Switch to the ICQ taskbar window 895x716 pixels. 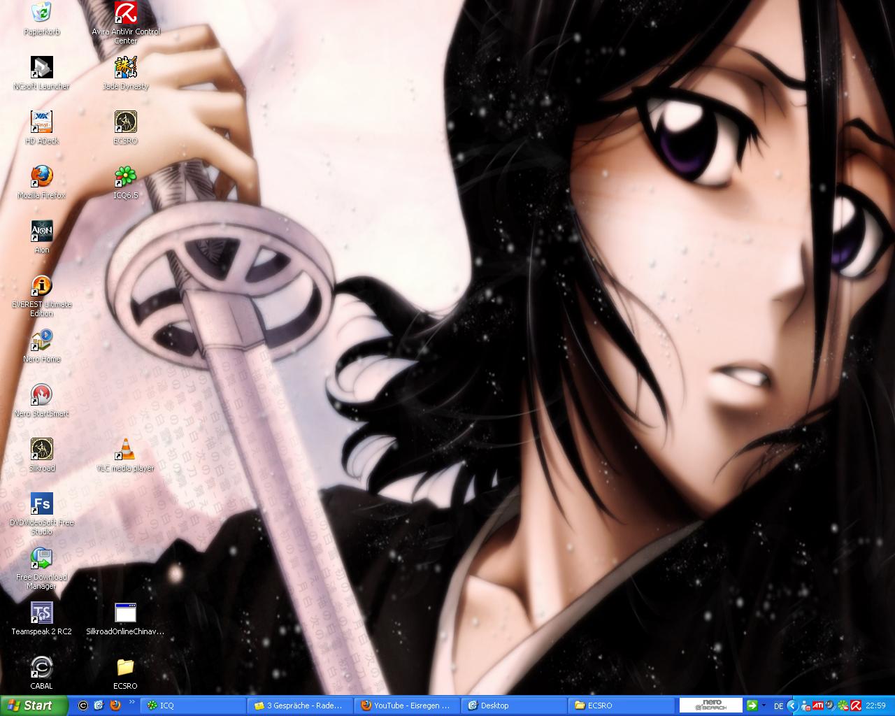click(194, 706)
